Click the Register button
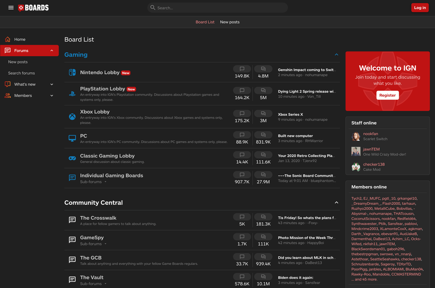This screenshot has width=435, height=288. (388, 95)
